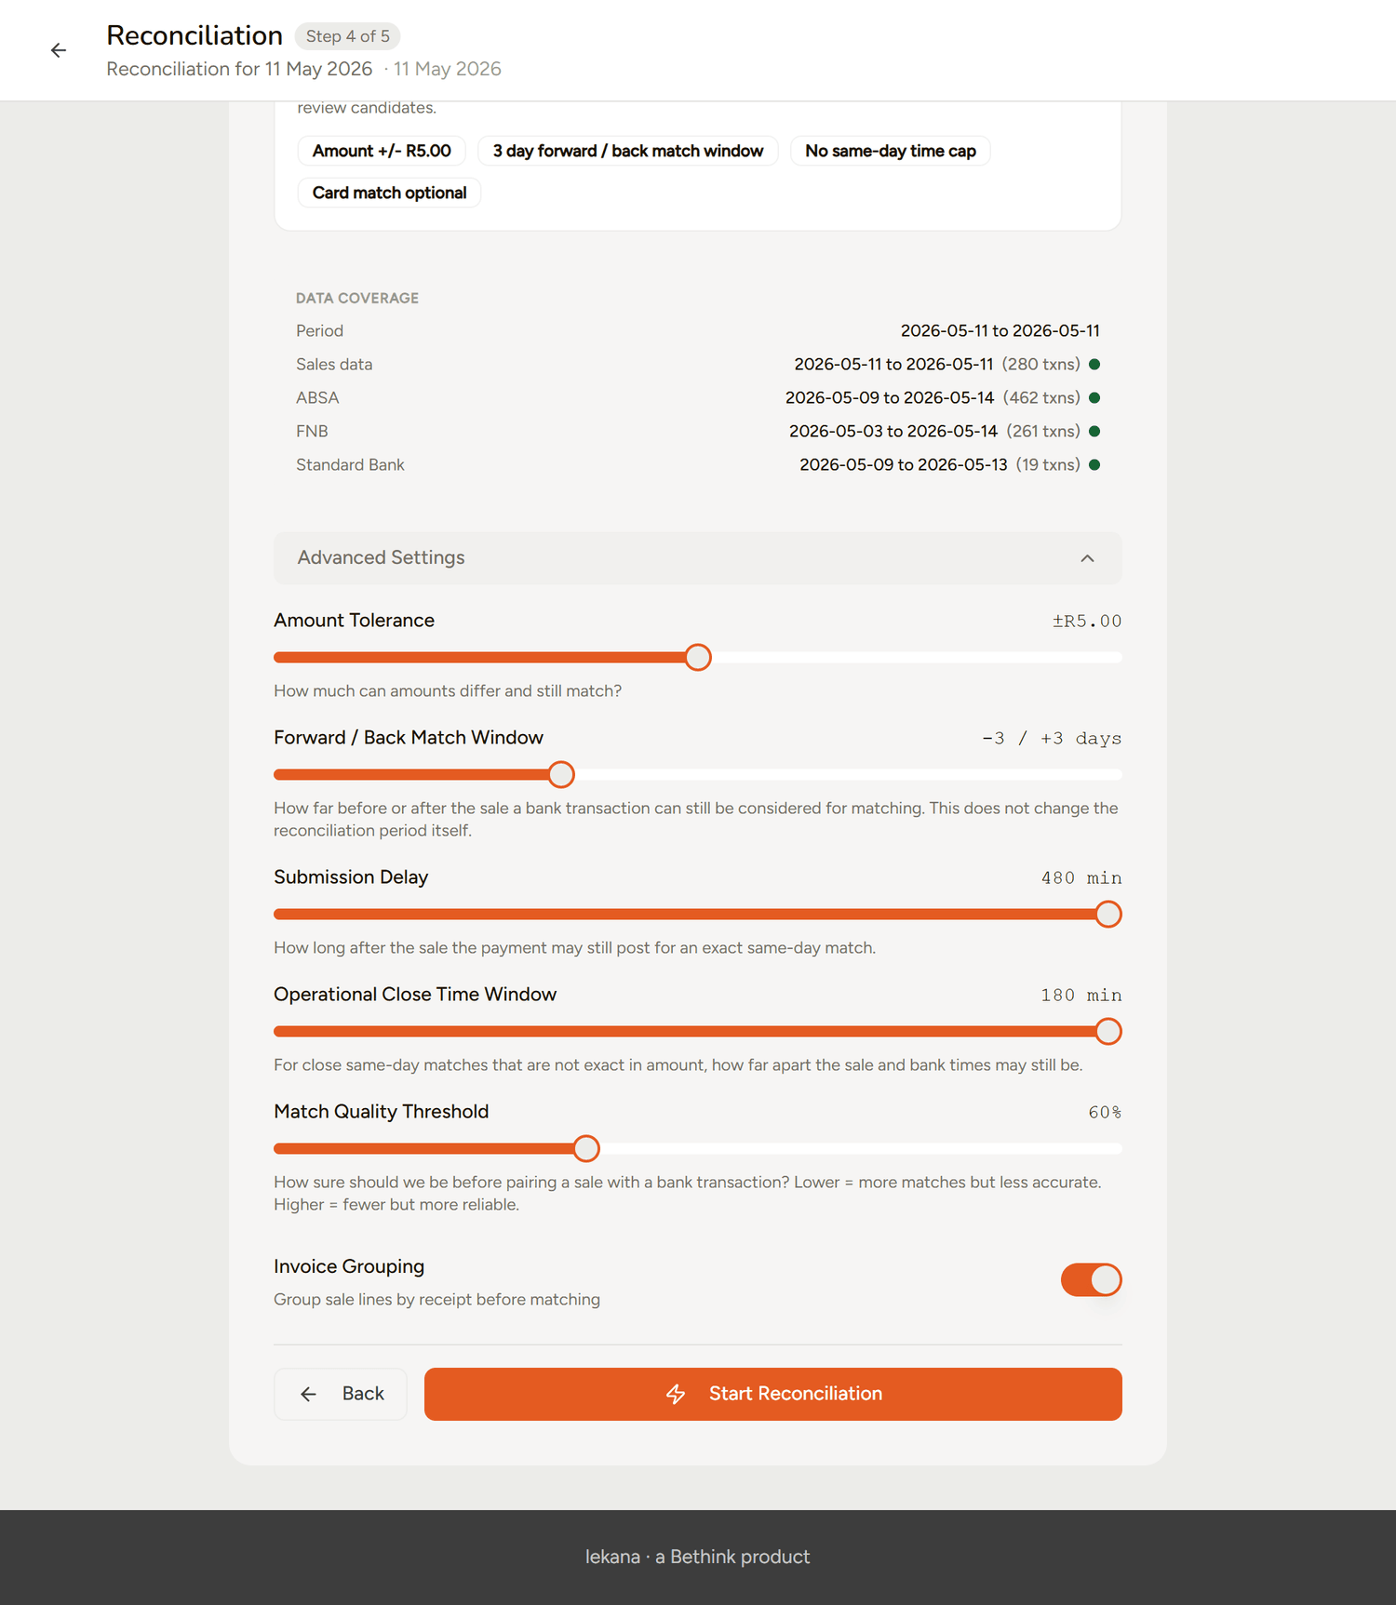The image size is (1396, 1605).
Task: Click the (19 txns) Standard Bank count
Action: coord(1048,464)
